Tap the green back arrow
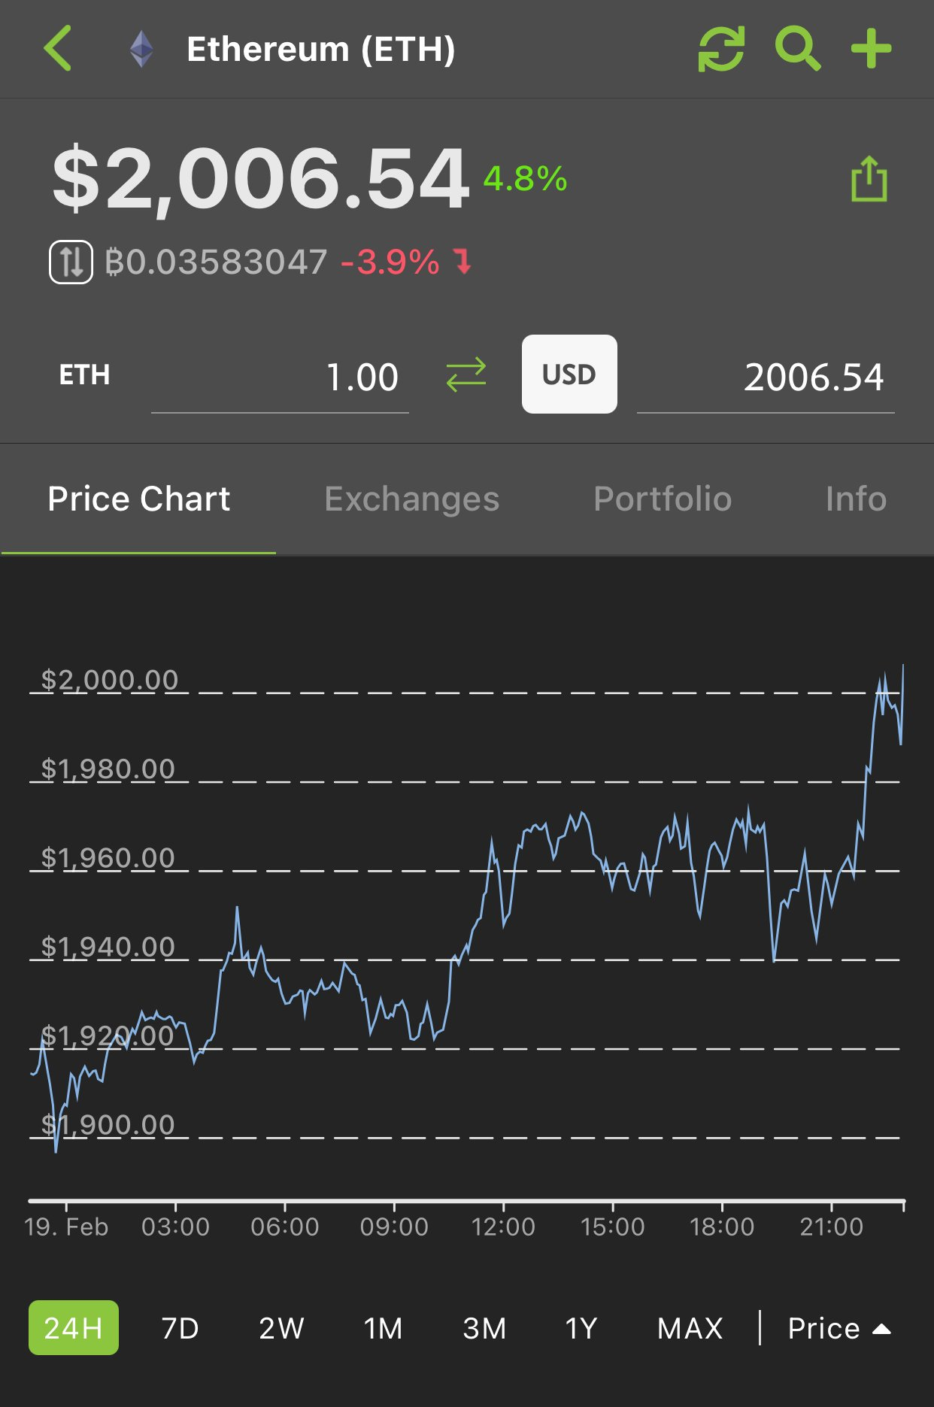This screenshot has width=934, height=1407. 58,49
